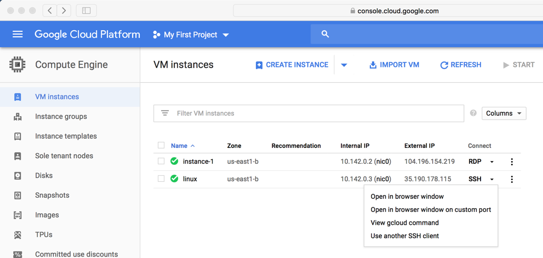Image resolution: width=543 pixels, height=258 pixels.
Task: Open more actions for instance-1
Action: (512, 162)
